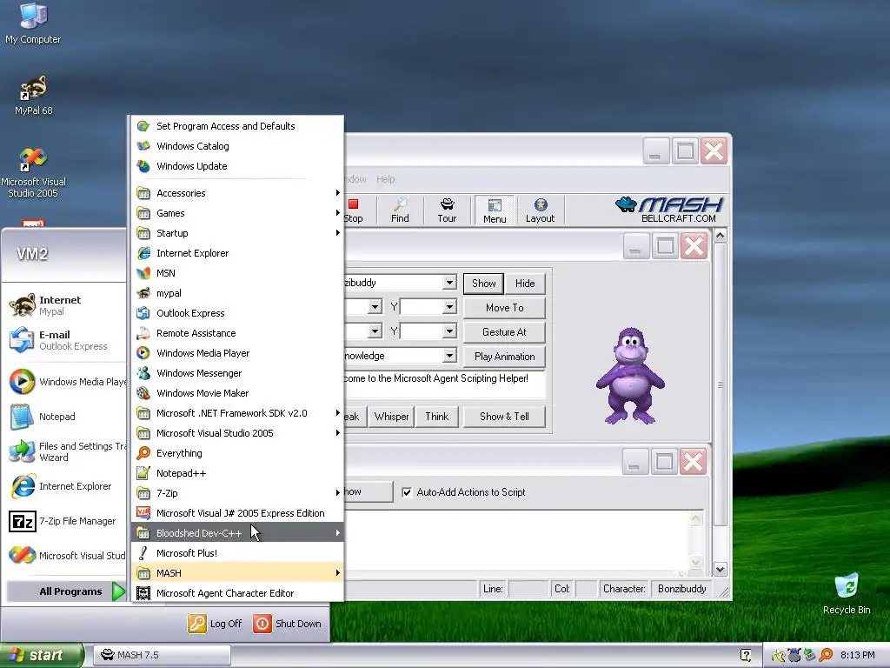The image size is (890, 668).
Task: Click the Think button
Action: click(x=437, y=417)
